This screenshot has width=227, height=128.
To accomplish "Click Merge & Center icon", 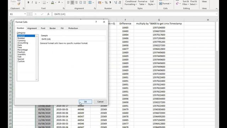I will (90, 2).
